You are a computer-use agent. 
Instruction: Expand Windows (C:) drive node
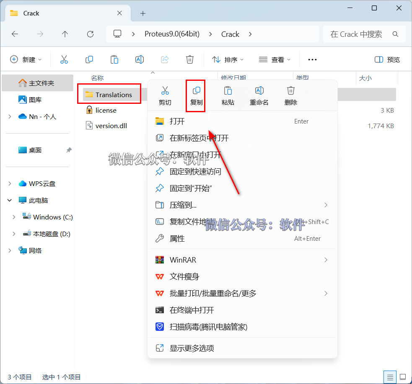pyautogui.click(x=14, y=217)
